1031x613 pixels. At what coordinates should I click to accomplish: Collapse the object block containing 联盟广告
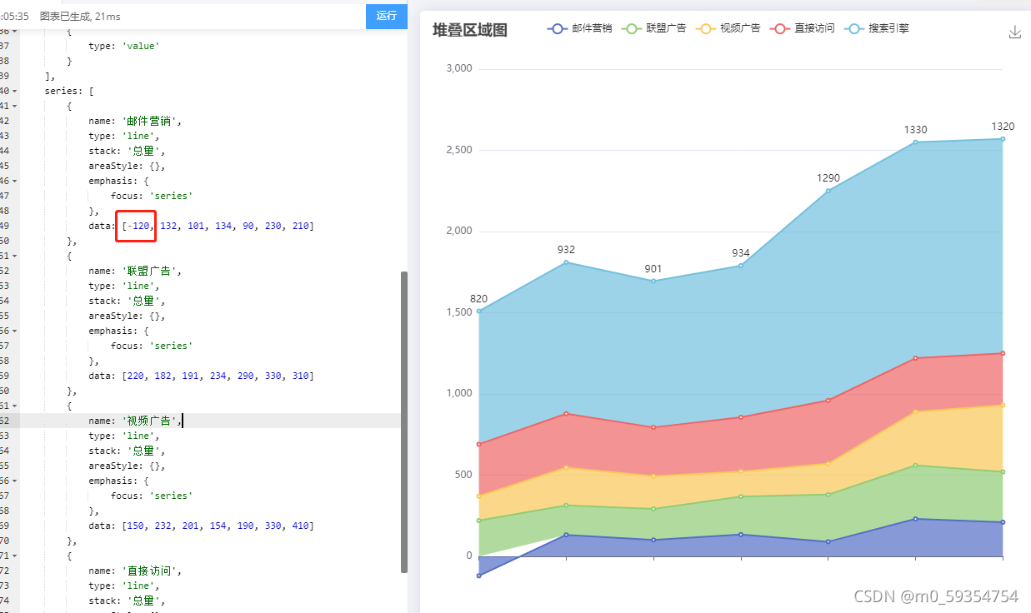15,256
